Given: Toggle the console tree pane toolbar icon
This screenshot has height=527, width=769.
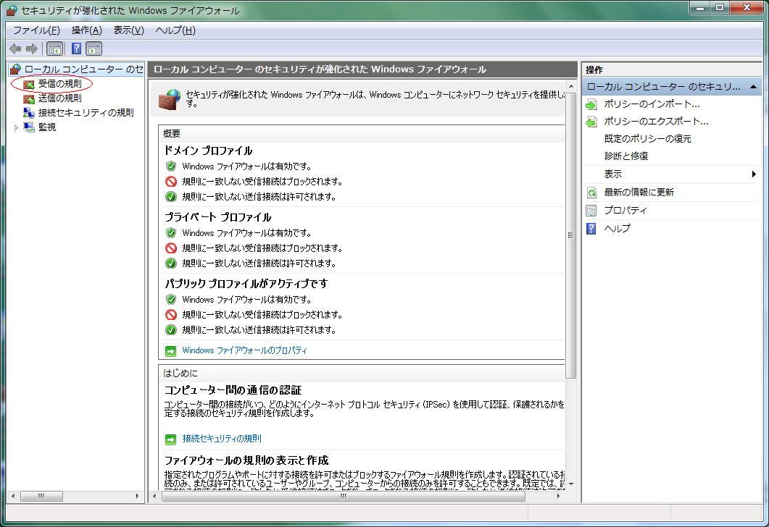Looking at the screenshot, I should 54,49.
